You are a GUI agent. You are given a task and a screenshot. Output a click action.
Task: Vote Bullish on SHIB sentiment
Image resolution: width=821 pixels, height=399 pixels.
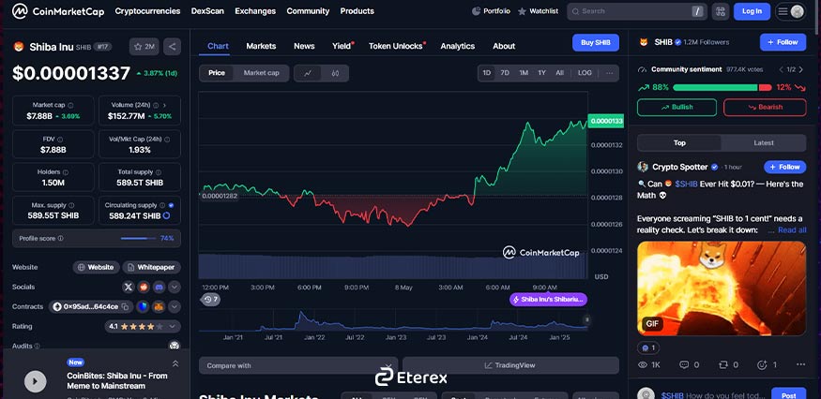point(677,107)
